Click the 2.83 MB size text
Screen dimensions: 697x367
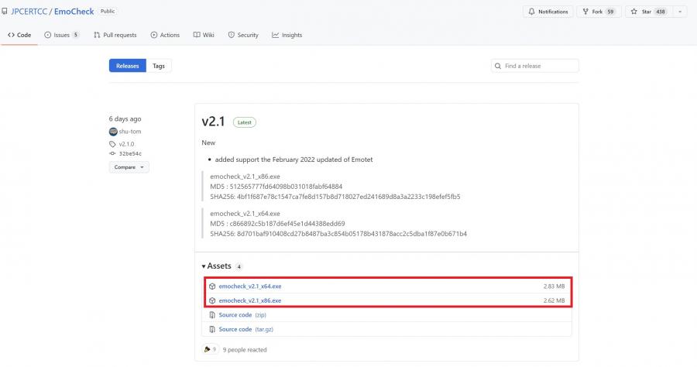pyautogui.click(x=554, y=286)
